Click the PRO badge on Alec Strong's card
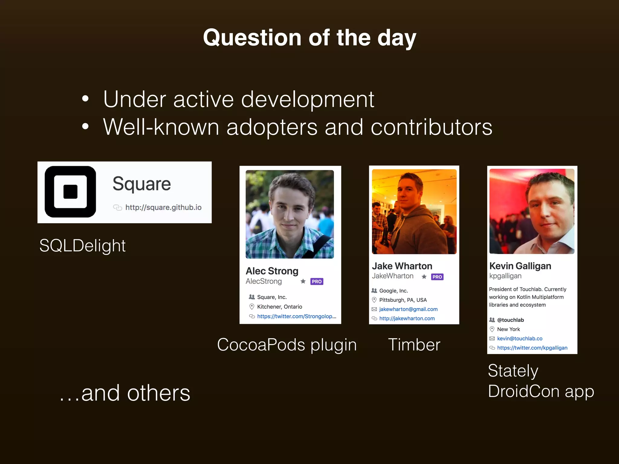619x464 pixels. pyautogui.click(x=317, y=282)
